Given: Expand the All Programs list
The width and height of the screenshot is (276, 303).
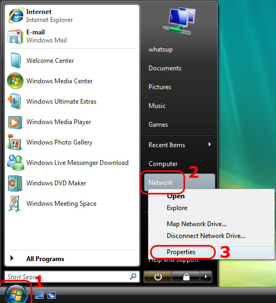Looking at the screenshot, I should pyautogui.click(x=45, y=259).
